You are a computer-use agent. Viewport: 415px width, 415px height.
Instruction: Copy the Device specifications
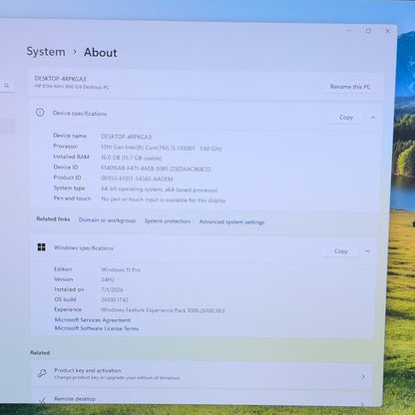(346, 118)
